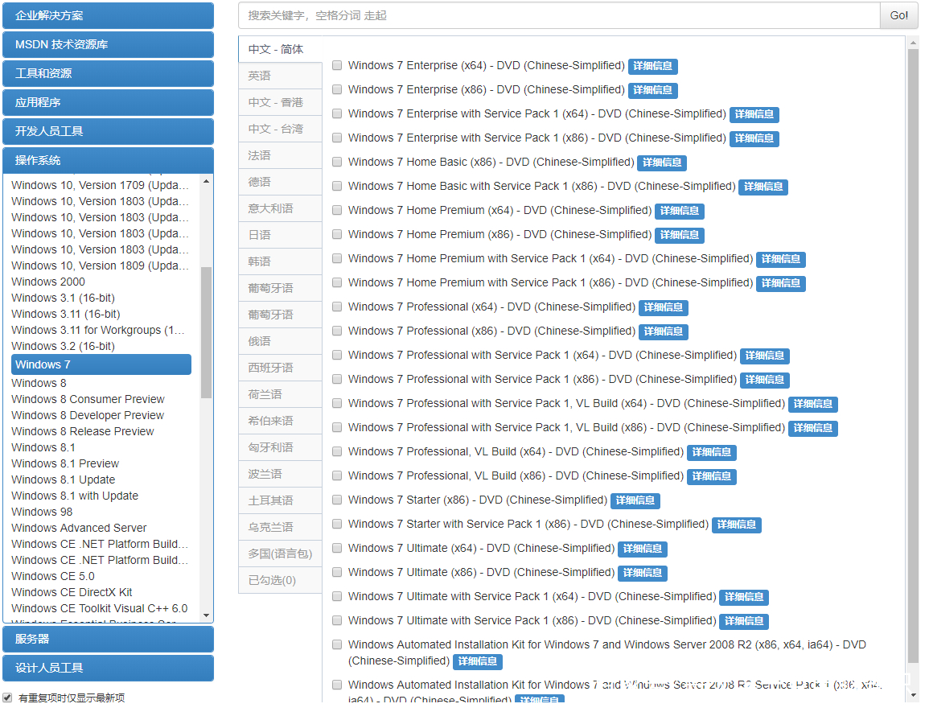Click OS list scrollbar down arrow
The height and width of the screenshot is (712, 929).
[x=206, y=615]
